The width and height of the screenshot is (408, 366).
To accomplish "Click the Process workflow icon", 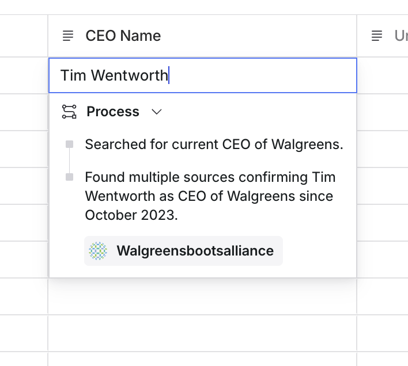I will click(69, 112).
